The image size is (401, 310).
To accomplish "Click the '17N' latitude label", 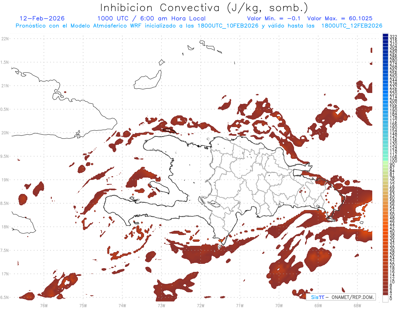I will 5,274.
